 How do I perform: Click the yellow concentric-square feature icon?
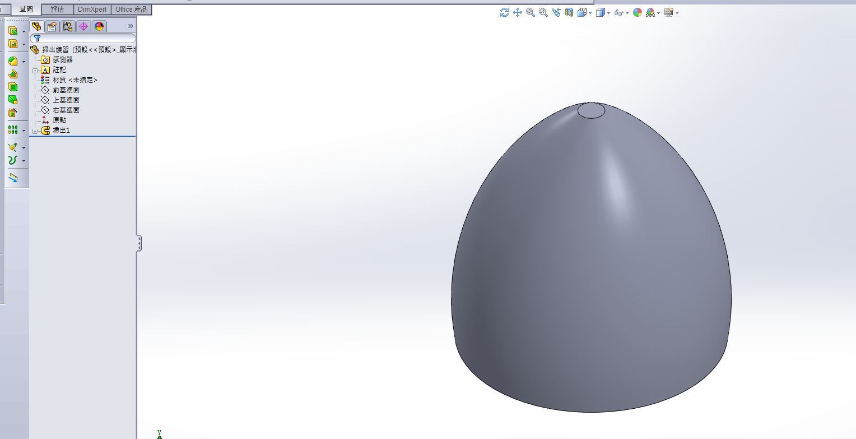(x=13, y=44)
